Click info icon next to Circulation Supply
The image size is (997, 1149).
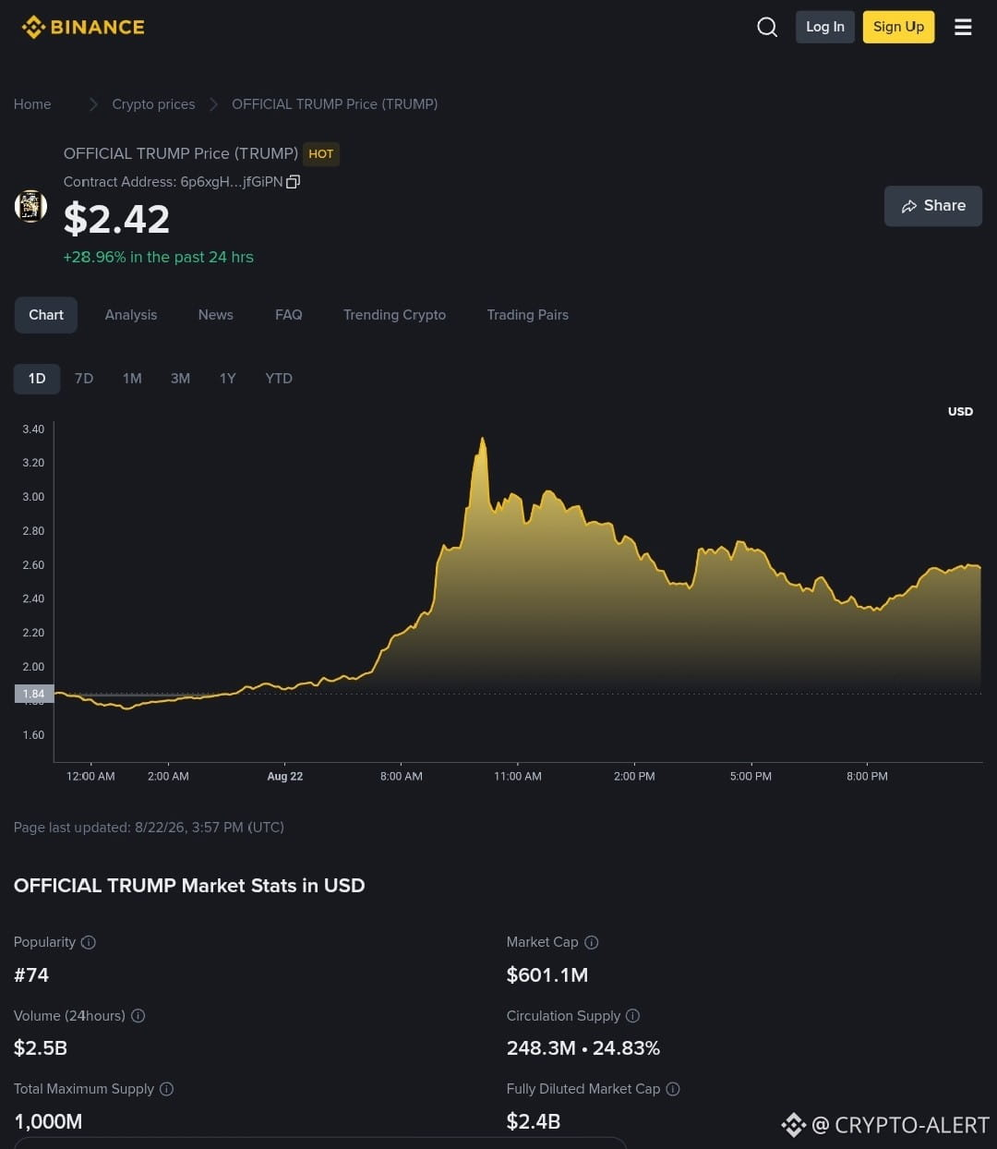[632, 1015]
